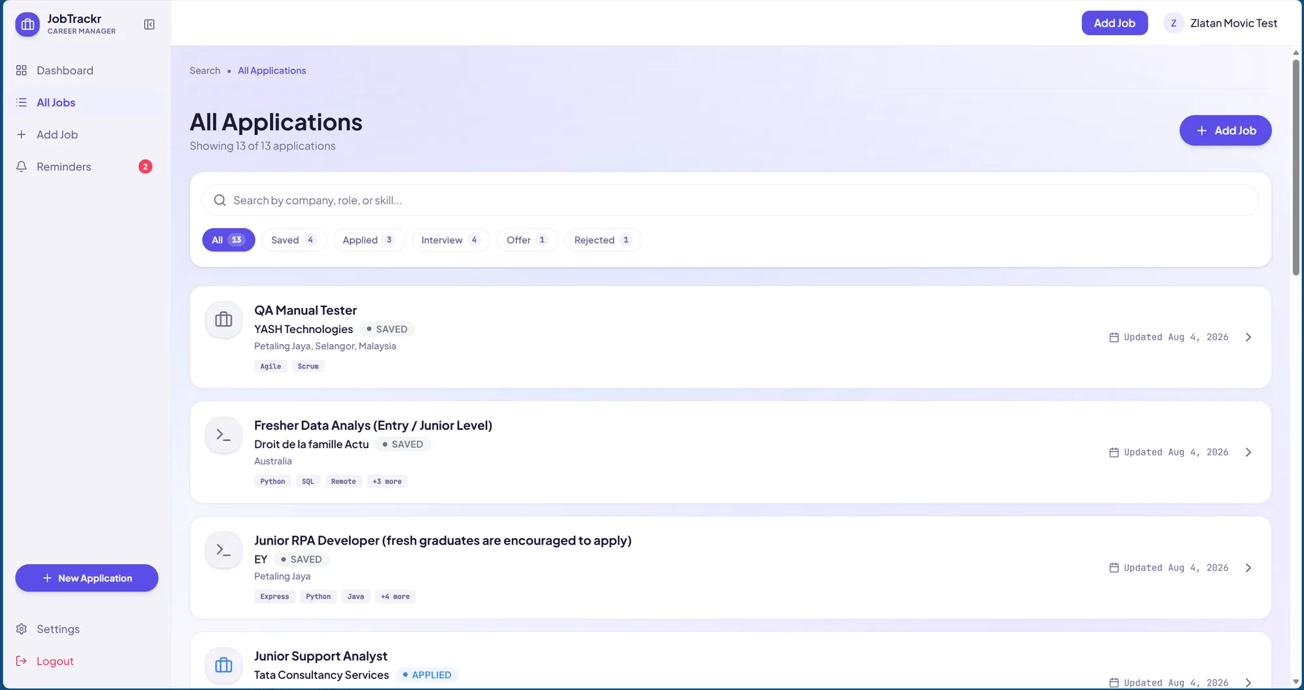
Task: Click the All Applications breadcrumb
Action: point(272,70)
